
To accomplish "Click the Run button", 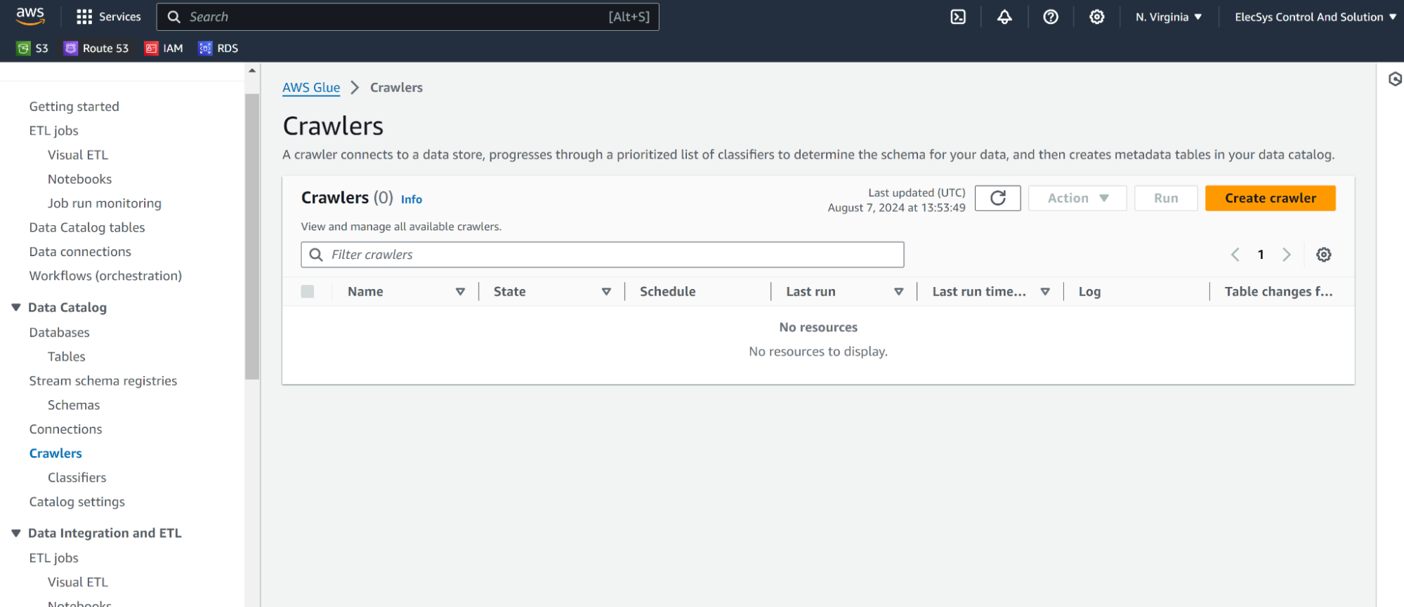I will coord(1166,199).
